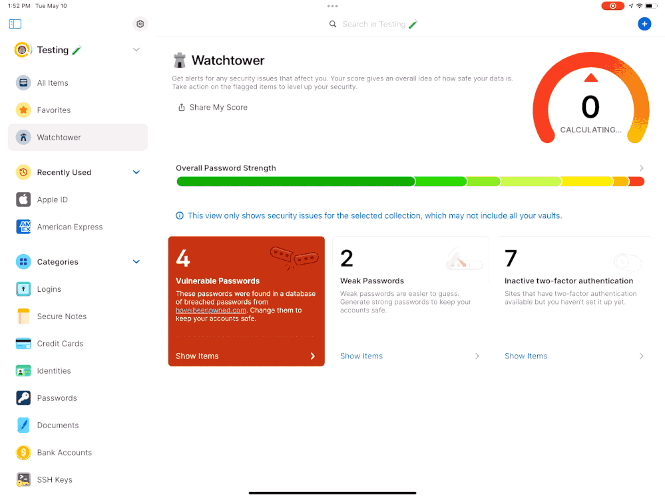
Task: Select the SSH Keys category
Action: [55, 479]
